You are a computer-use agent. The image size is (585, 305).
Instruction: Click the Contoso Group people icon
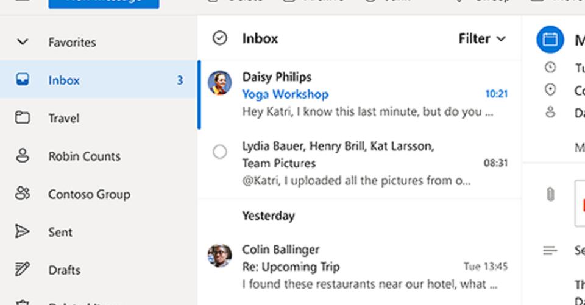click(23, 194)
